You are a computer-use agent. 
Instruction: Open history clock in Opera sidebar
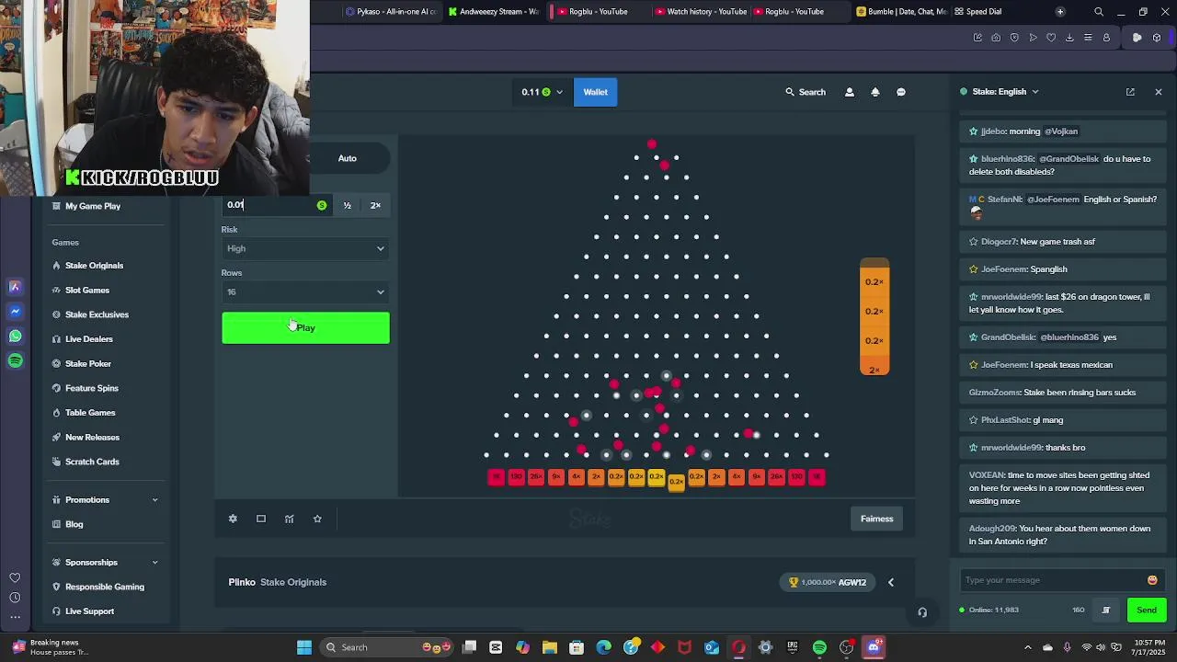pos(15,598)
